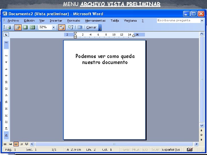Toggle the ruler view button
The image size is (207, 155).
(62, 28)
